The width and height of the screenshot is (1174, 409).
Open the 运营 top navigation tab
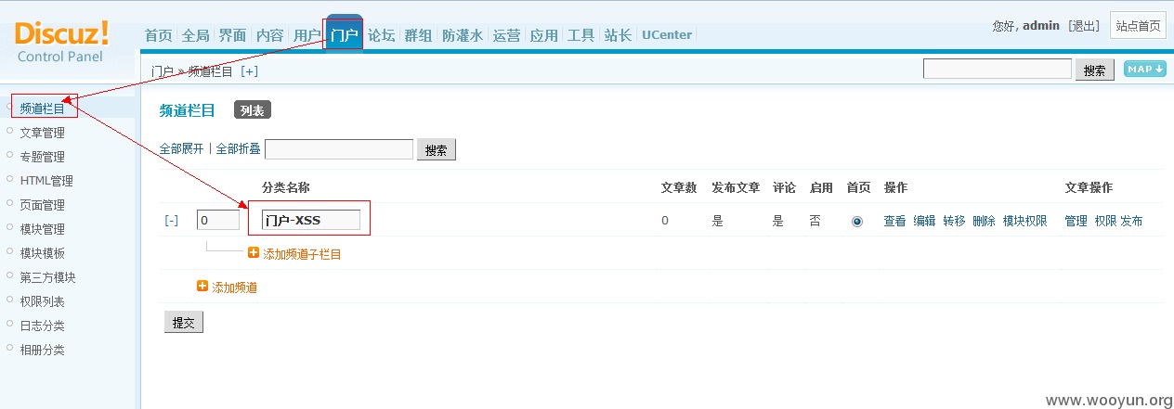pyautogui.click(x=506, y=35)
